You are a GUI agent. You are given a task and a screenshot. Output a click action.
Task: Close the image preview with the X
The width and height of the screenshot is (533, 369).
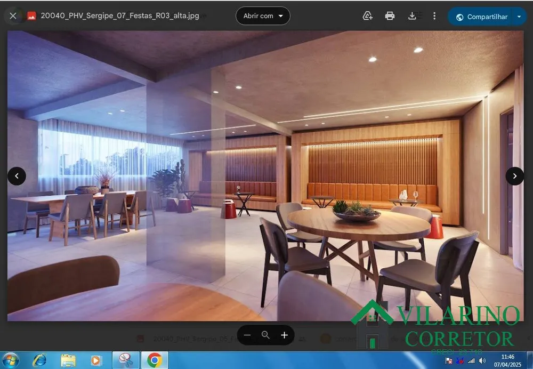(x=13, y=15)
